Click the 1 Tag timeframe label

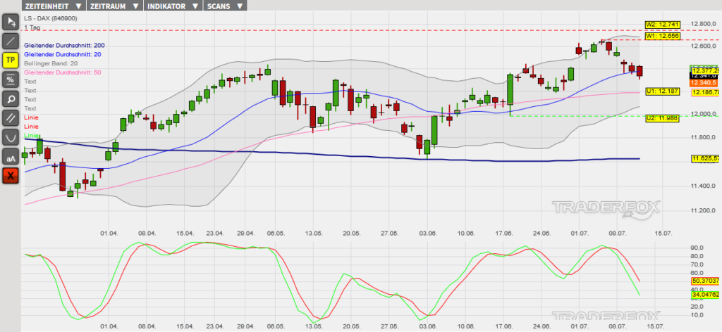tap(32, 27)
